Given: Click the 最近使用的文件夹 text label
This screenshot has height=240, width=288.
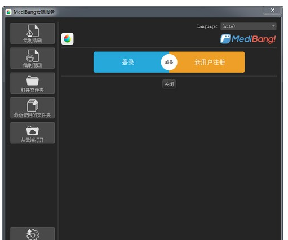Looking at the screenshot, I should (x=33, y=115).
